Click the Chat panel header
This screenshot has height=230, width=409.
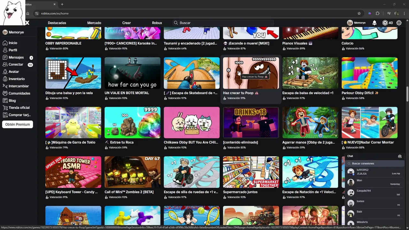(x=375, y=156)
